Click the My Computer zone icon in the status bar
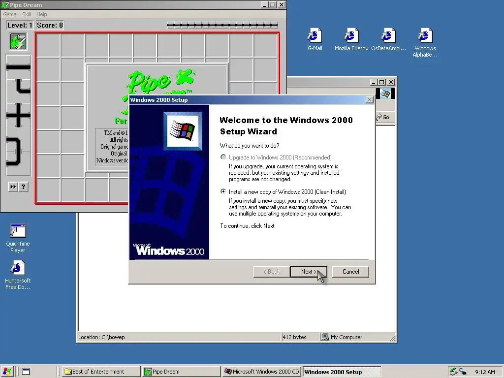This screenshot has height=378, width=504. (x=325, y=337)
